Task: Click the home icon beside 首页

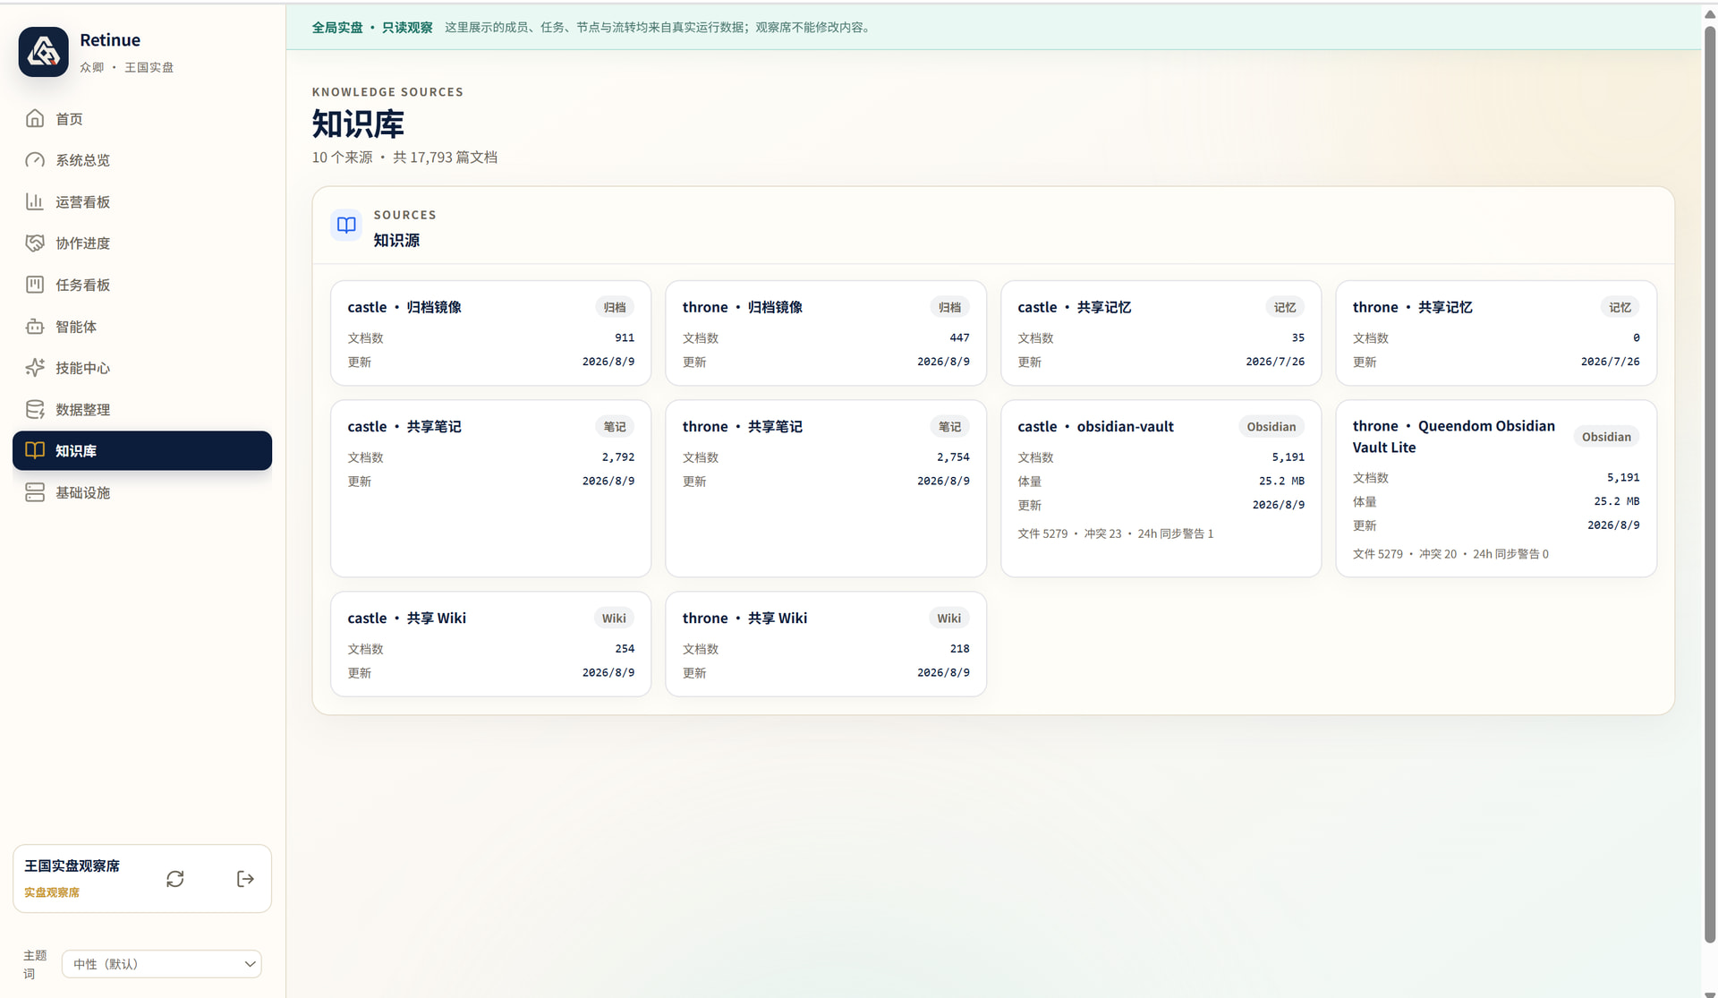Action: click(35, 118)
